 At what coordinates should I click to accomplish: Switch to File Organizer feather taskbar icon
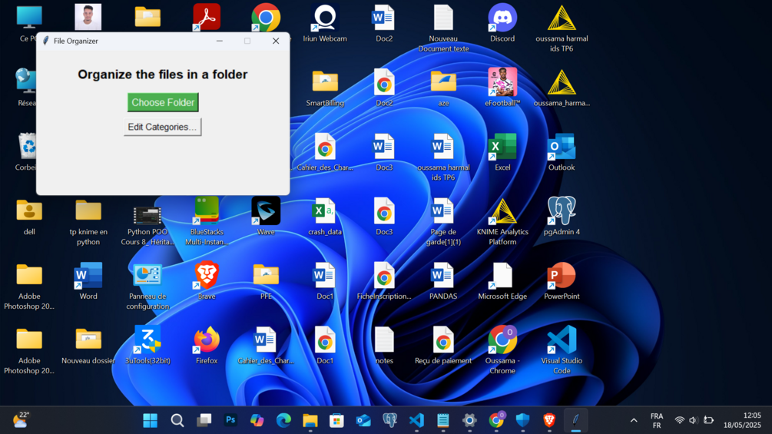(x=575, y=420)
